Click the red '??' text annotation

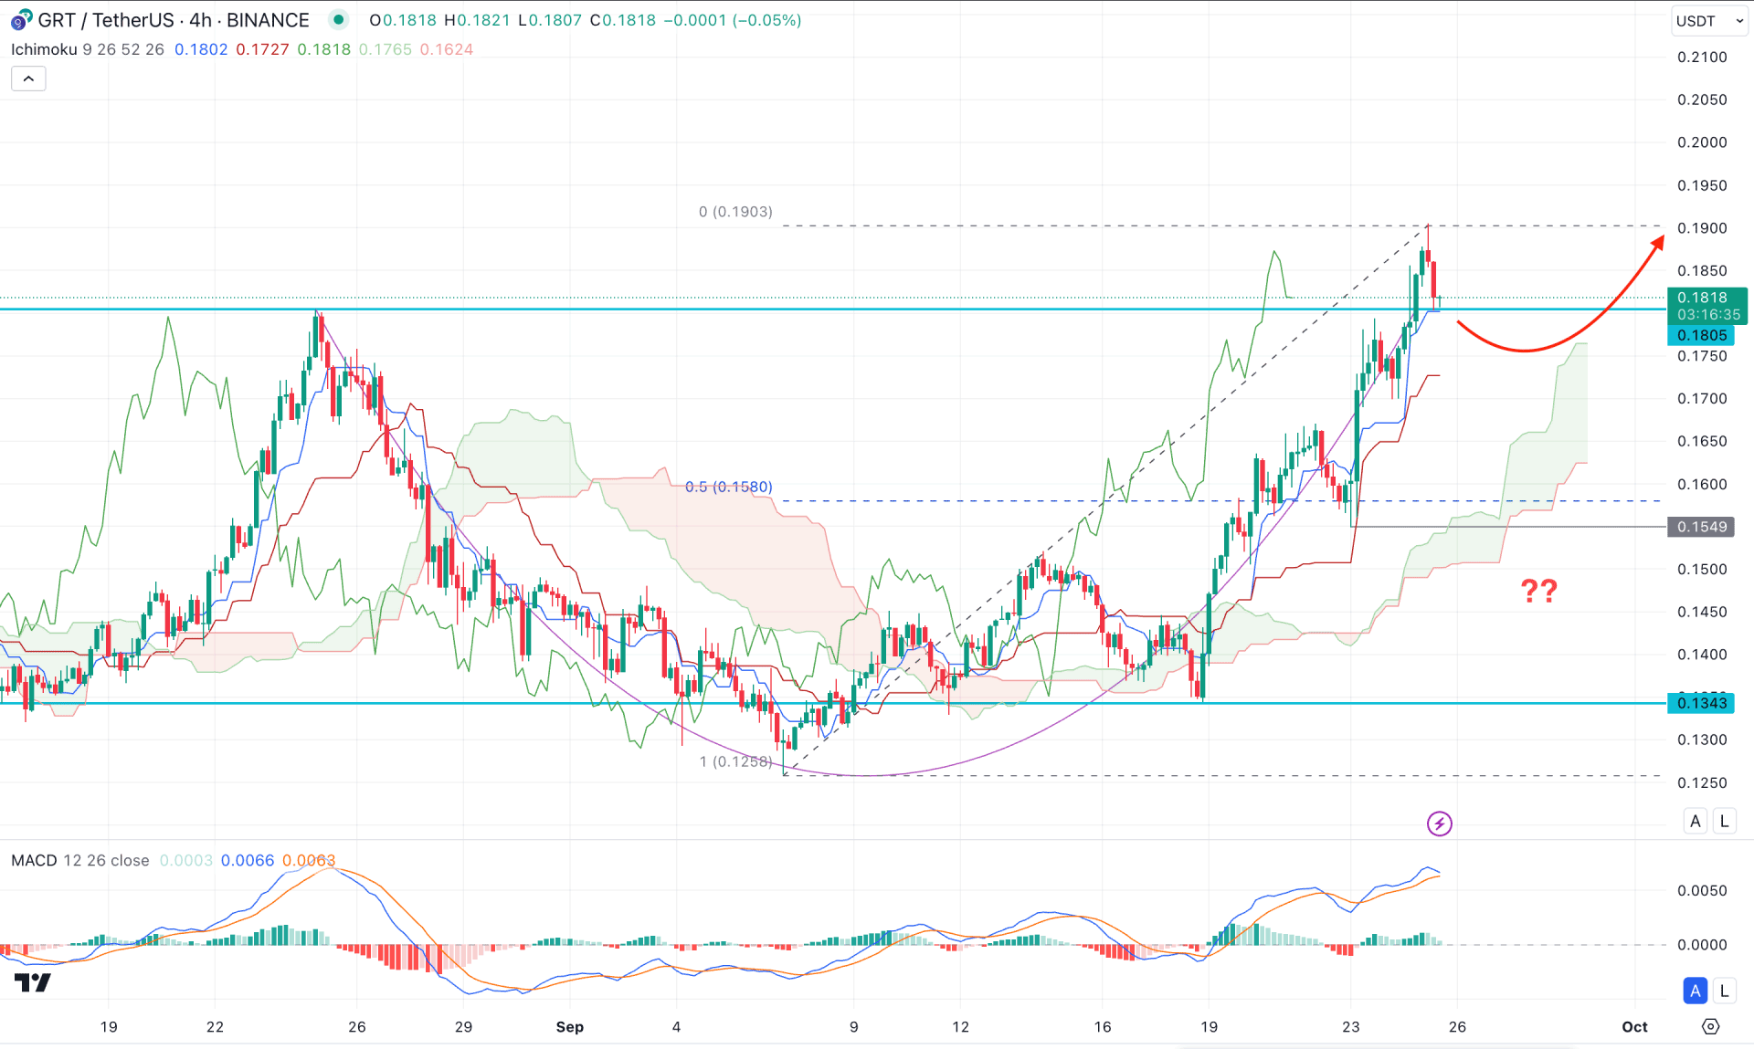point(1539,591)
